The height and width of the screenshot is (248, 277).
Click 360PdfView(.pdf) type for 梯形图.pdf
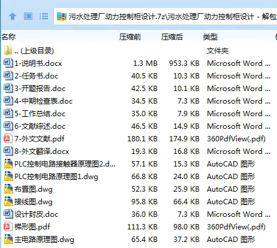click(x=236, y=227)
